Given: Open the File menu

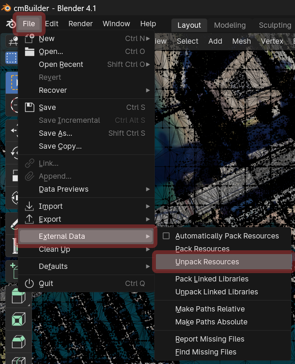Looking at the screenshot, I should tap(29, 24).
